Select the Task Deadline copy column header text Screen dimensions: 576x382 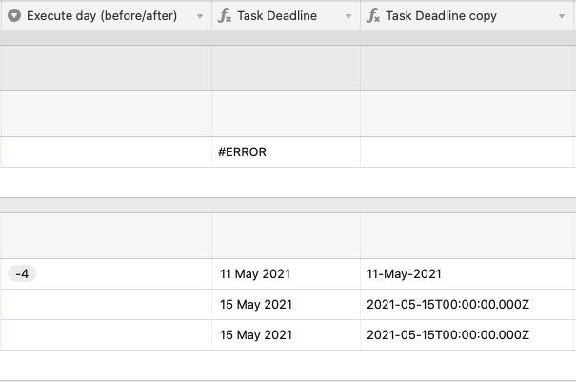(x=441, y=16)
